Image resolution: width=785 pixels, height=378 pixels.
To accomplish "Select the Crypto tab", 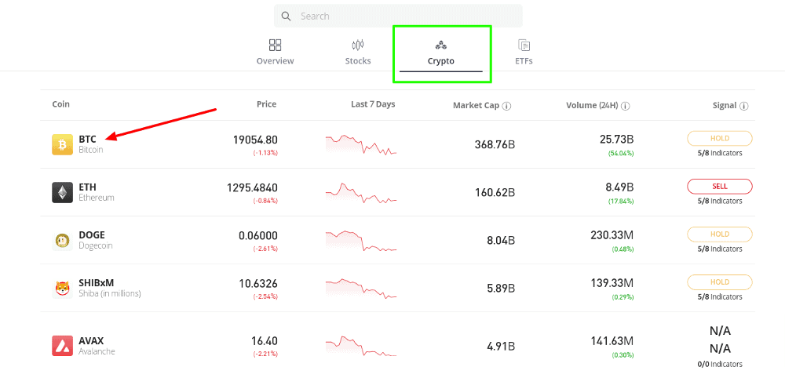I will (441, 54).
